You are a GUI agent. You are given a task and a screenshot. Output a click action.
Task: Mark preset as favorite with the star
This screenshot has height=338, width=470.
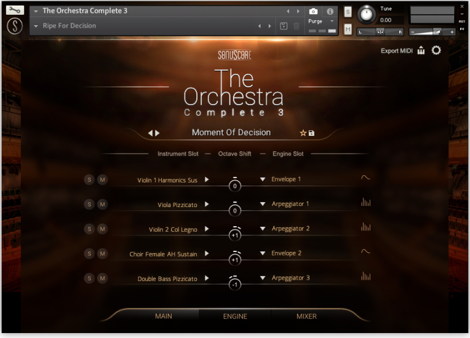303,133
